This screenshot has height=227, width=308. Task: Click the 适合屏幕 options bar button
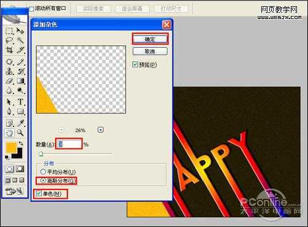point(132,9)
